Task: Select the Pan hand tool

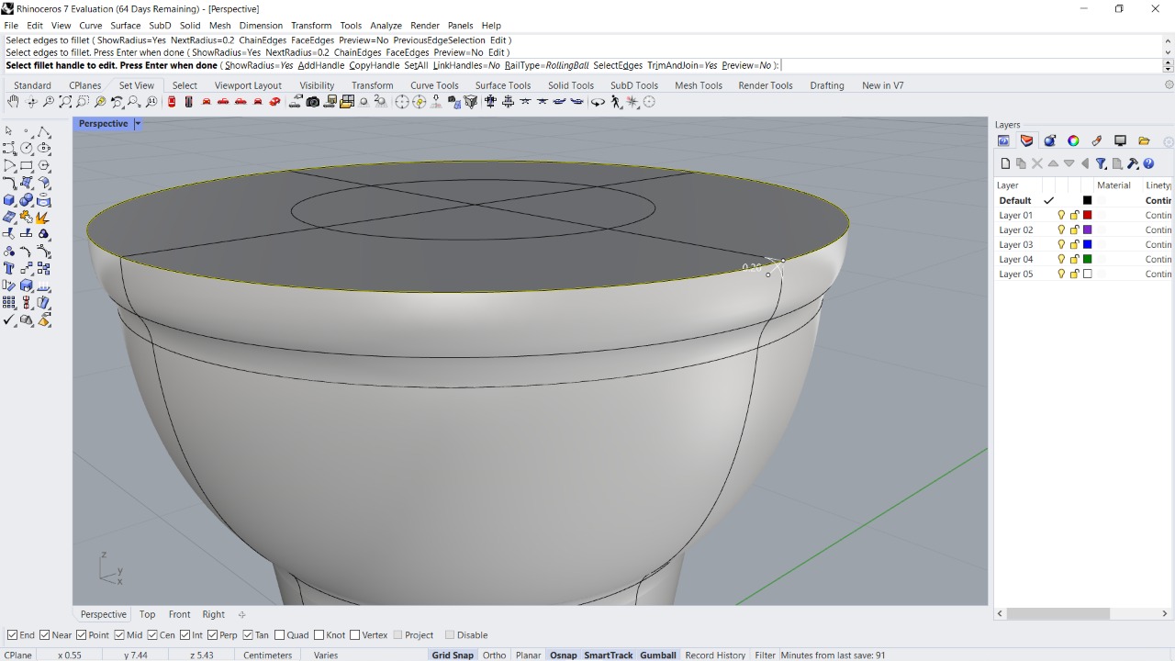Action: point(13,102)
